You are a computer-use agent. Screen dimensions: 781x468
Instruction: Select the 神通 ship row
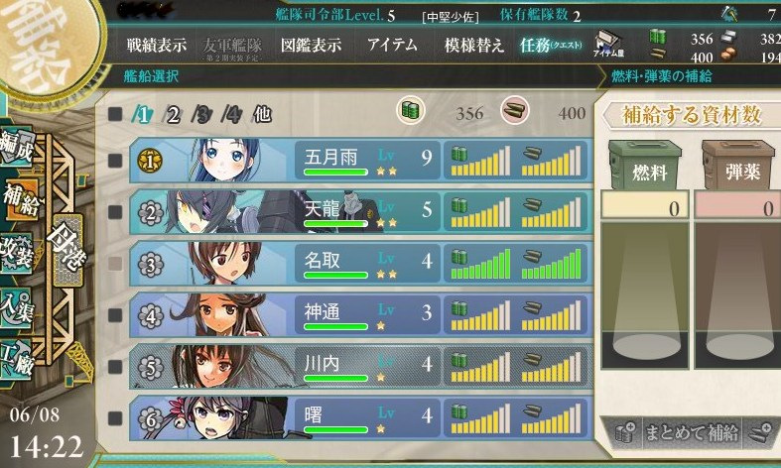click(x=361, y=315)
